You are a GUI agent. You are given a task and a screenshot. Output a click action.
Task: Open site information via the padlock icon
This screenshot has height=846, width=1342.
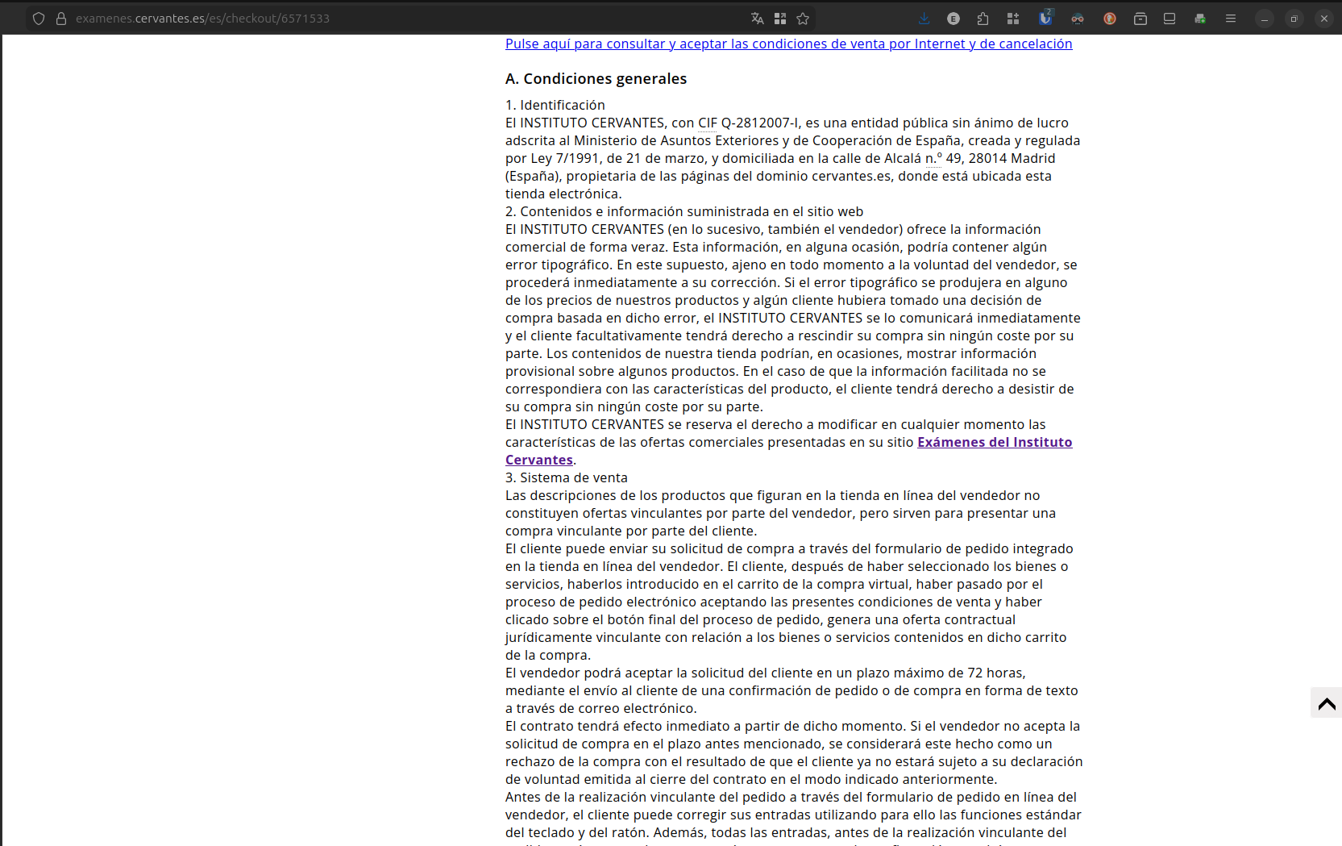(61, 18)
